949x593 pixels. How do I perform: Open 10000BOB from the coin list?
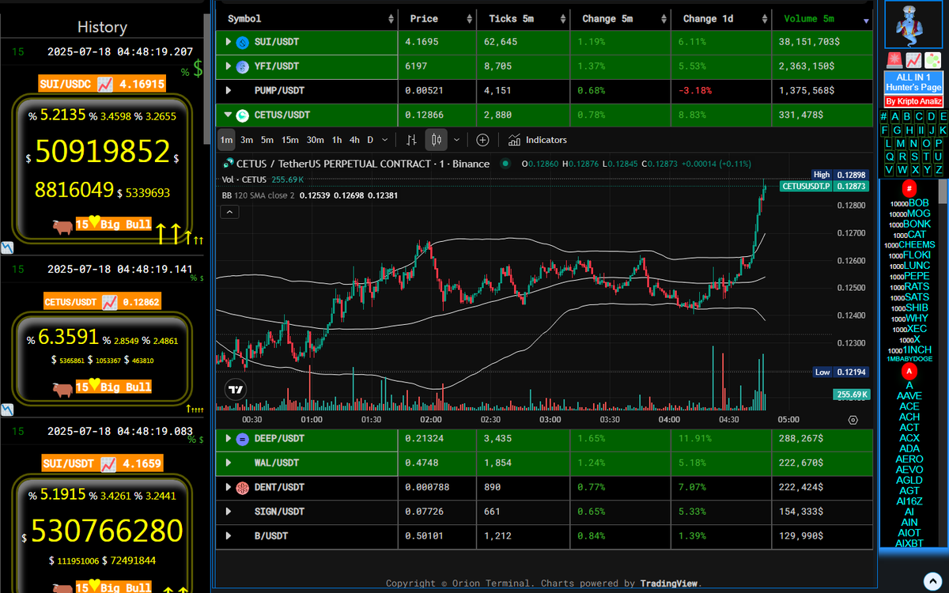(x=909, y=203)
